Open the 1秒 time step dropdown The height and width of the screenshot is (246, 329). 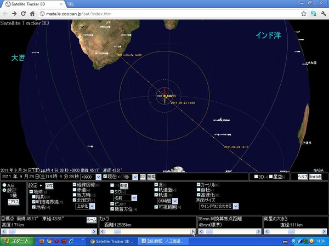130,177
